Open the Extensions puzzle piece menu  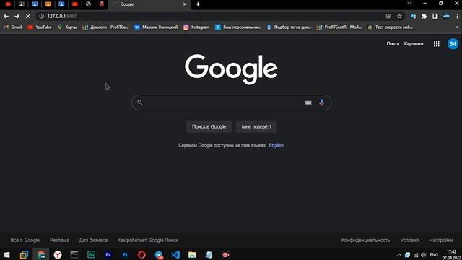(424, 16)
